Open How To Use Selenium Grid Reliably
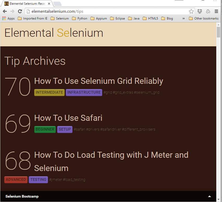Screen dimensions: 222x202 coord(99,81)
